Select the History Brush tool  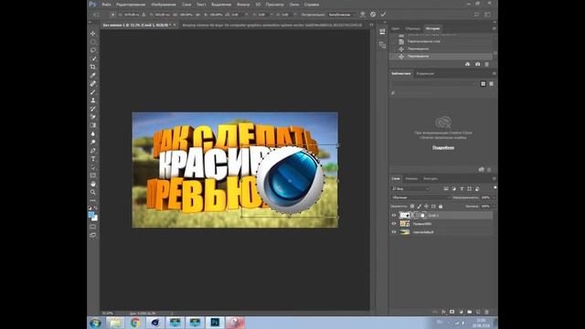point(93,109)
